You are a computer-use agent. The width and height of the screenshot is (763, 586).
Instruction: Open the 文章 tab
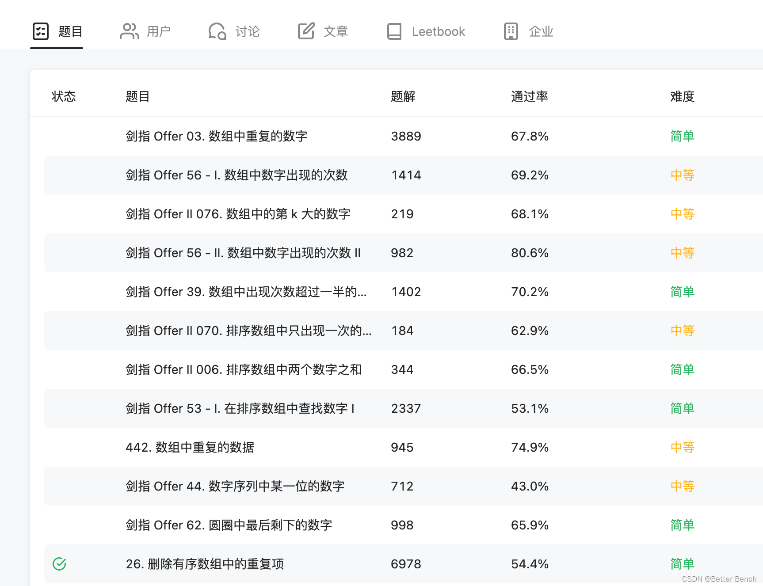(x=323, y=32)
